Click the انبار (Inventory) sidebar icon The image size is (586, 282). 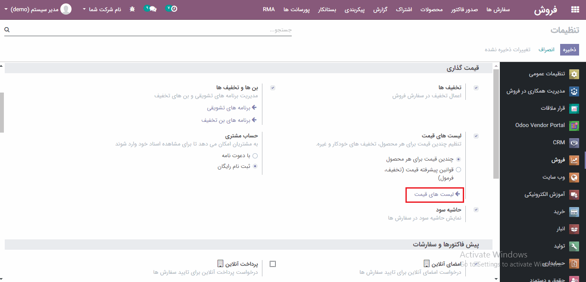(574, 229)
